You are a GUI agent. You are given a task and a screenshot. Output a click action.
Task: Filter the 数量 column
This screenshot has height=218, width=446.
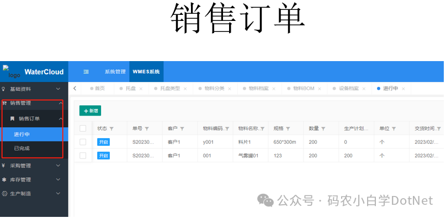pyautogui.click(x=323, y=129)
